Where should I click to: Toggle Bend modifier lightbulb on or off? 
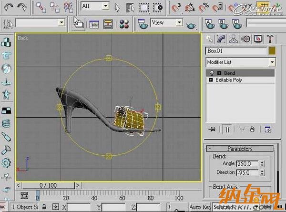coord(210,73)
